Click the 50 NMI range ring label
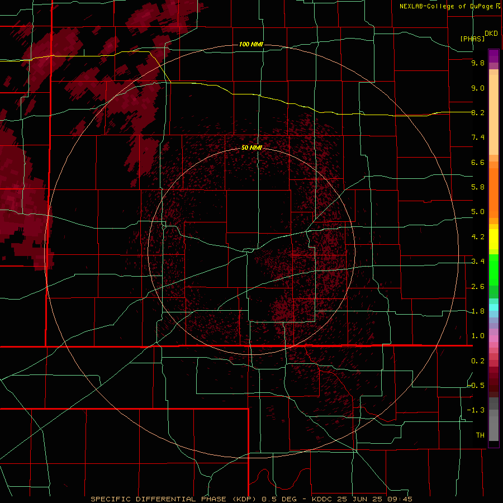 [251, 148]
